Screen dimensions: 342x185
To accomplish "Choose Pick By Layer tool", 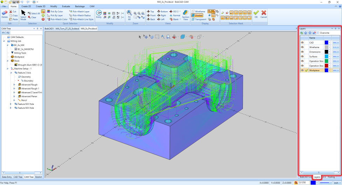I will tap(55, 15).
